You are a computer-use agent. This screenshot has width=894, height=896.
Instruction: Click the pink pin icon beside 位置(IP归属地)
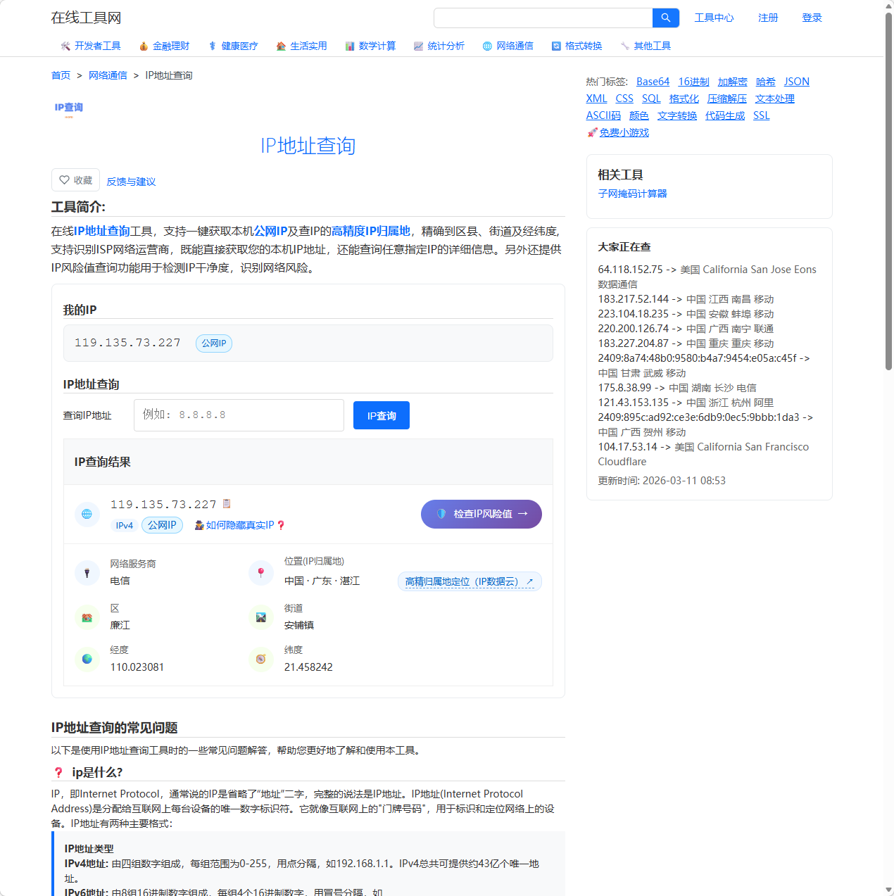coord(261,572)
